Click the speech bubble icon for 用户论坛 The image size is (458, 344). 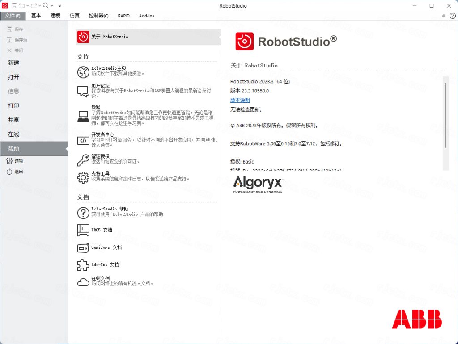[83, 92]
